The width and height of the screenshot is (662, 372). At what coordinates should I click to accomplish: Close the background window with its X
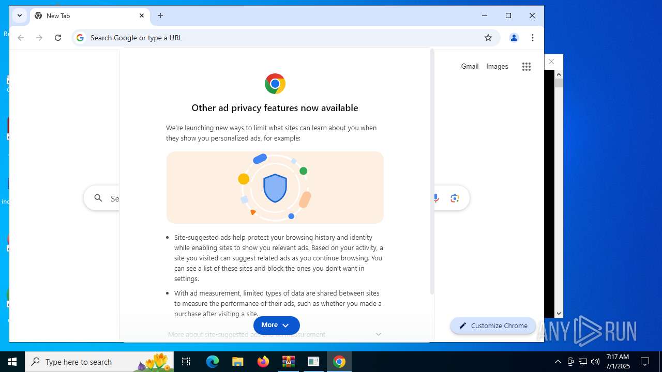pyautogui.click(x=551, y=61)
